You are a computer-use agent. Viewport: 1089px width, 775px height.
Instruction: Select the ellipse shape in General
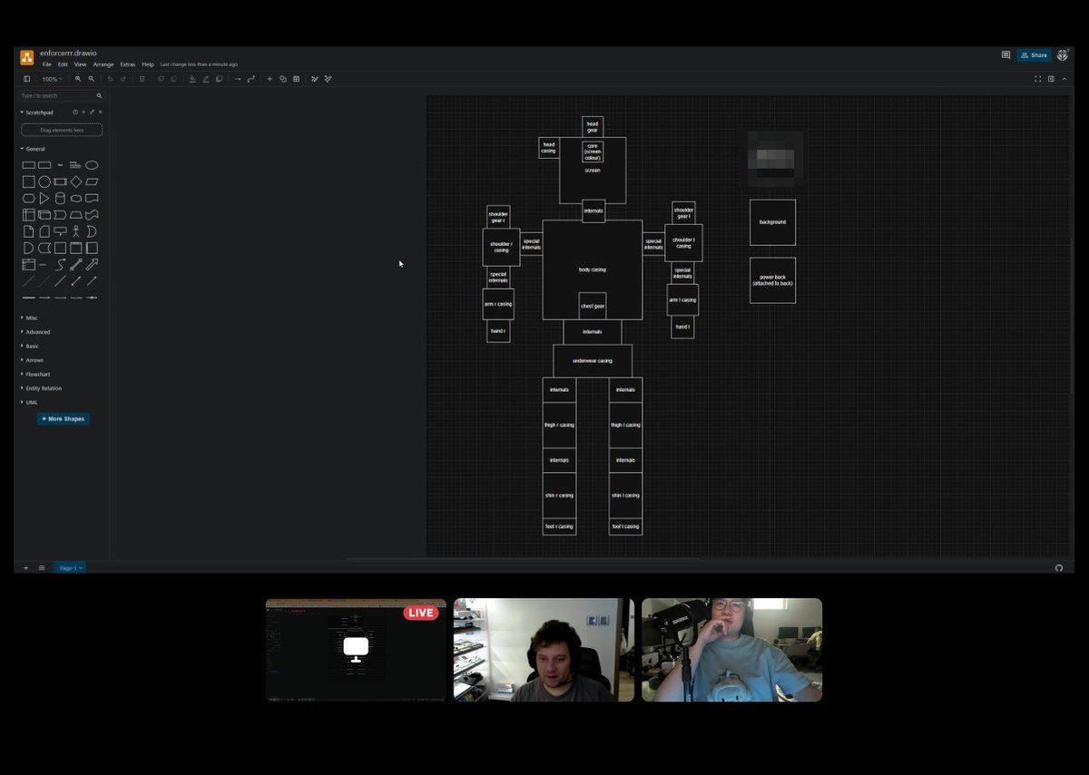click(x=92, y=165)
